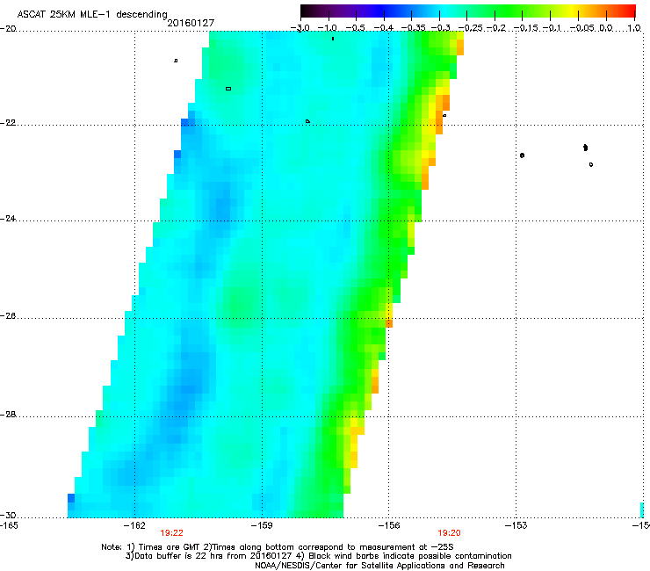Click the color bar label -1.0
Screen dimensions: 650x571
coord(328,28)
